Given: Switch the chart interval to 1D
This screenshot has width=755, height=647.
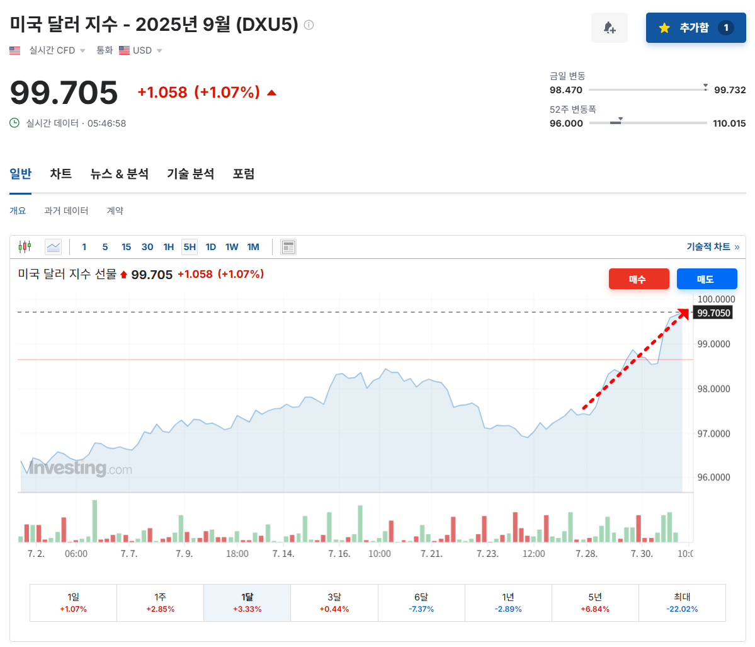Looking at the screenshot, I should pyautogui.click(x=210, y=246).
